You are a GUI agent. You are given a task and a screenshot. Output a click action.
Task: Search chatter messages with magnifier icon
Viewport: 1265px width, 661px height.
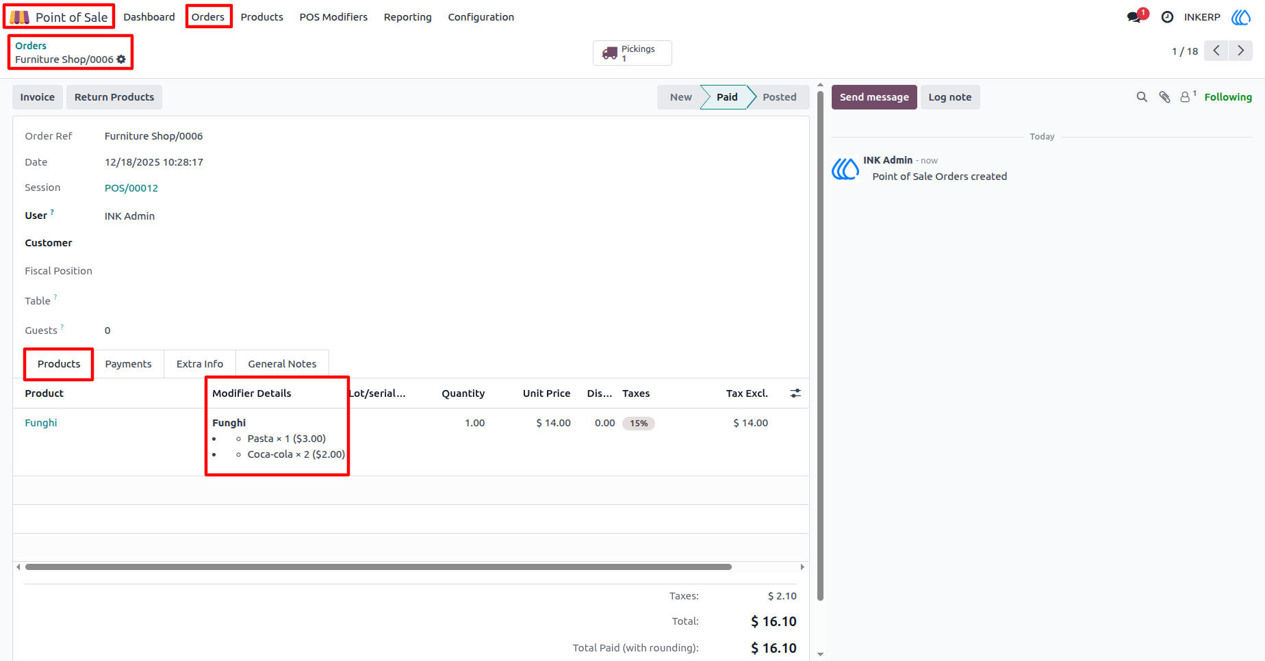coord(1142,97)
